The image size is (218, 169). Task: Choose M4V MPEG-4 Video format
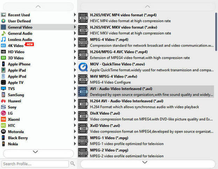coord(146,79)
